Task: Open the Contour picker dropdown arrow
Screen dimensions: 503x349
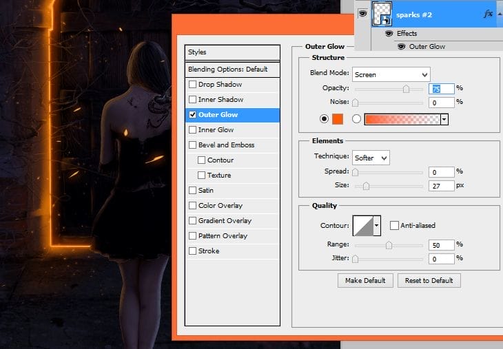Action: pos(377,225)
